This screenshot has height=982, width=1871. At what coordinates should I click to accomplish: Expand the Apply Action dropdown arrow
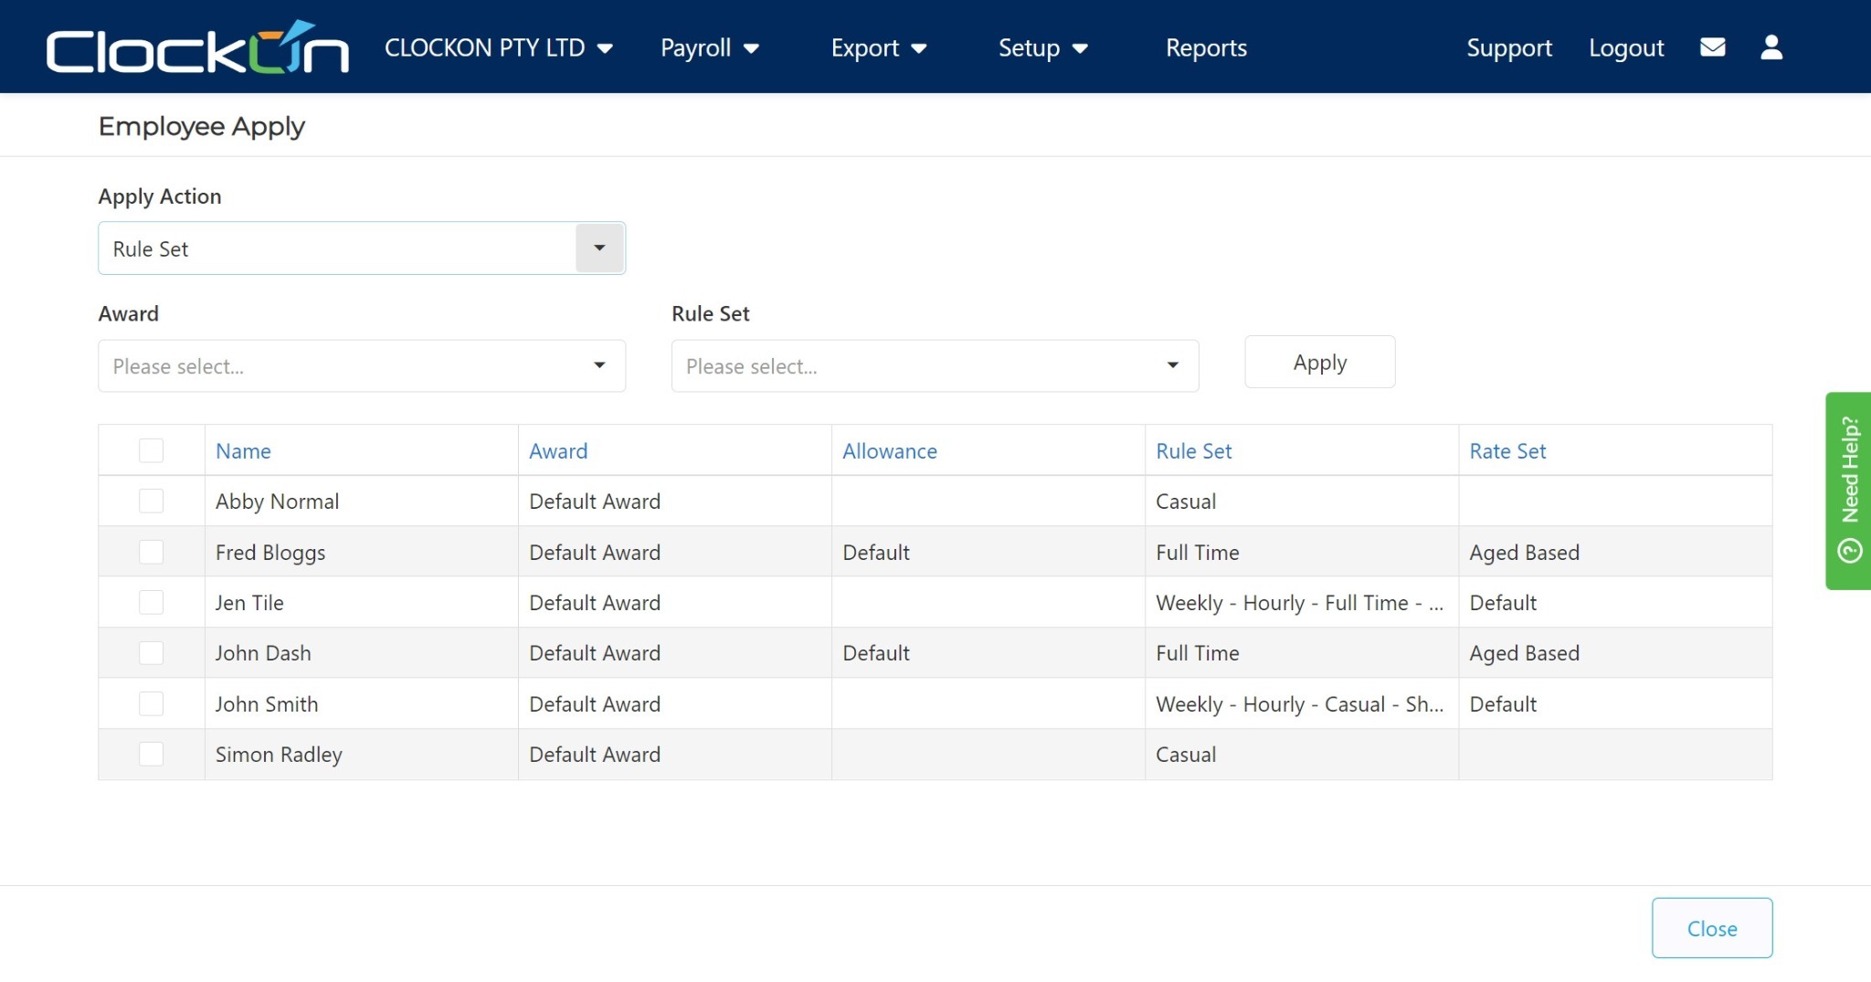coord(599,248)
